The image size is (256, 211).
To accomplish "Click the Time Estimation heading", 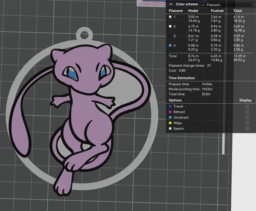I will (x=182, y=78).
